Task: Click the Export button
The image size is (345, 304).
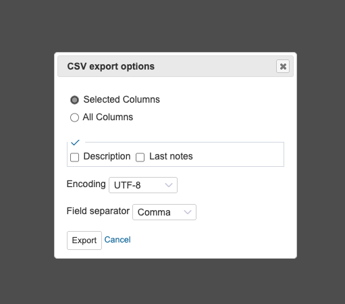Action: point(84,240)
